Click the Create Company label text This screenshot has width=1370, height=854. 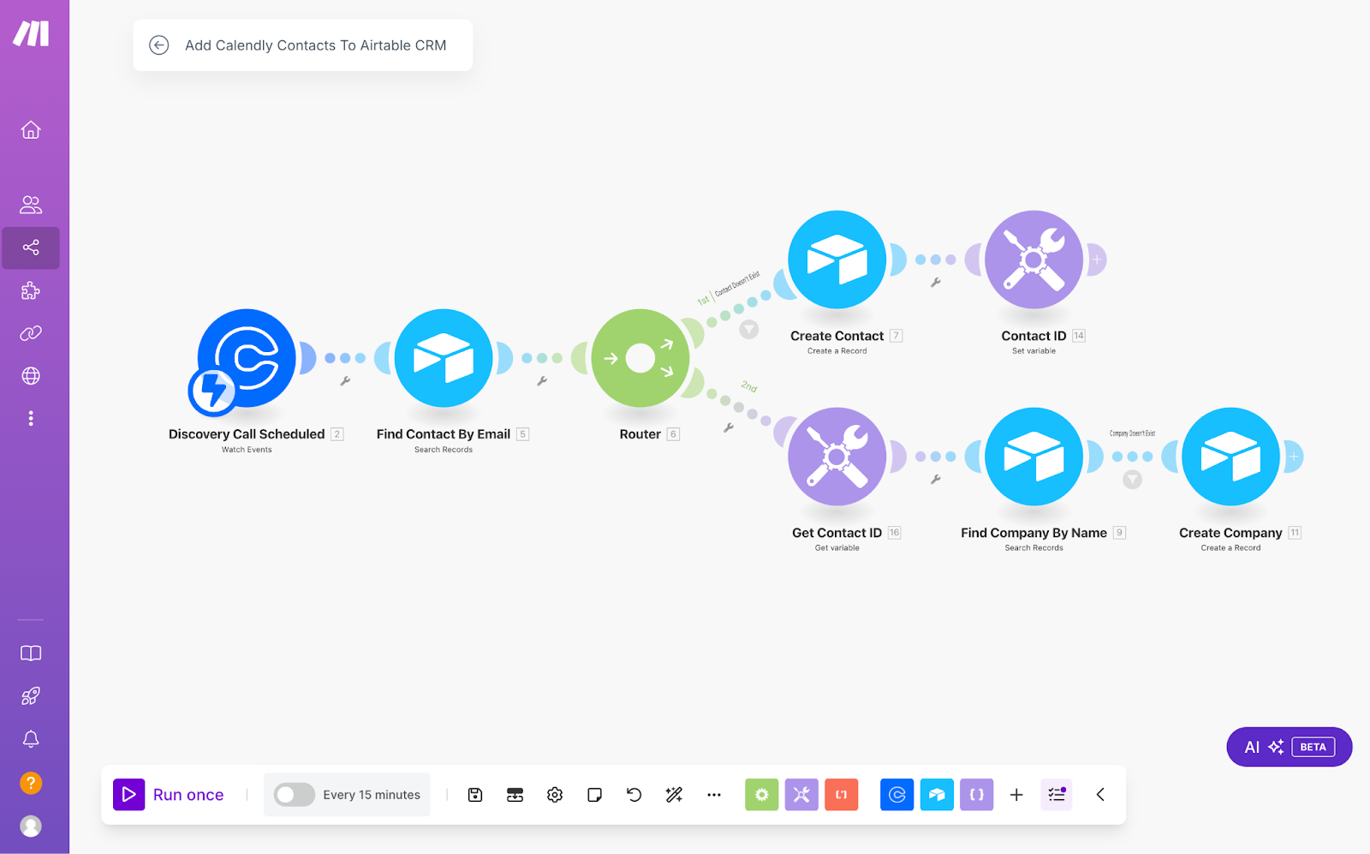point(1230,533)
